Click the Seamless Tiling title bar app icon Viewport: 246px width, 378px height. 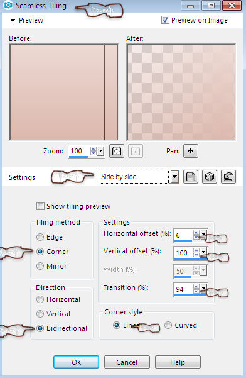(x=8, y=5)
